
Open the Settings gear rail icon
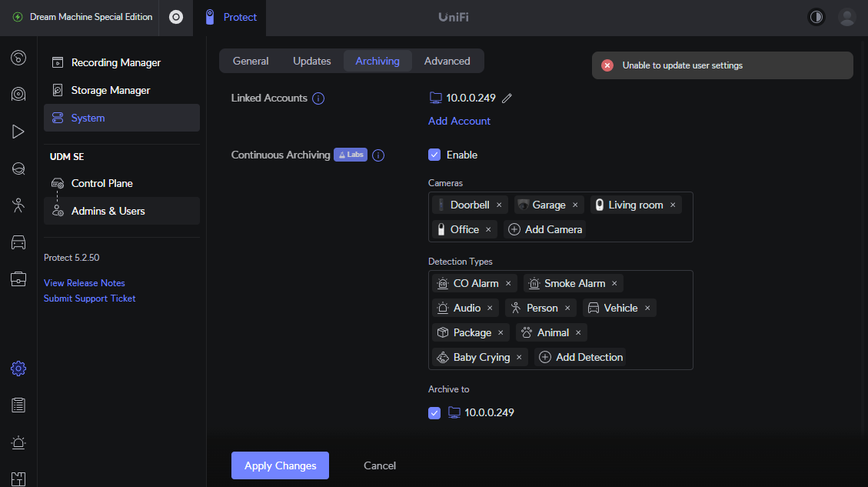tap(18, 369)
